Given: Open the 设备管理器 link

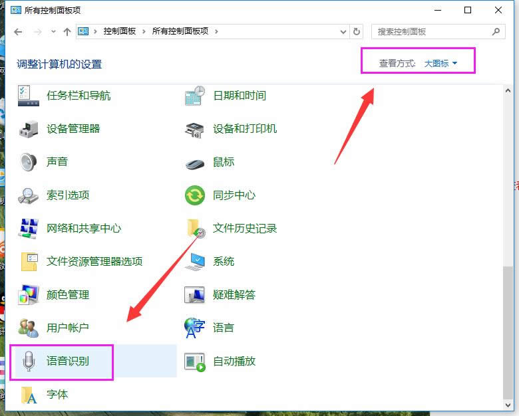Looking at the screenshot, I should coord(73,129).
